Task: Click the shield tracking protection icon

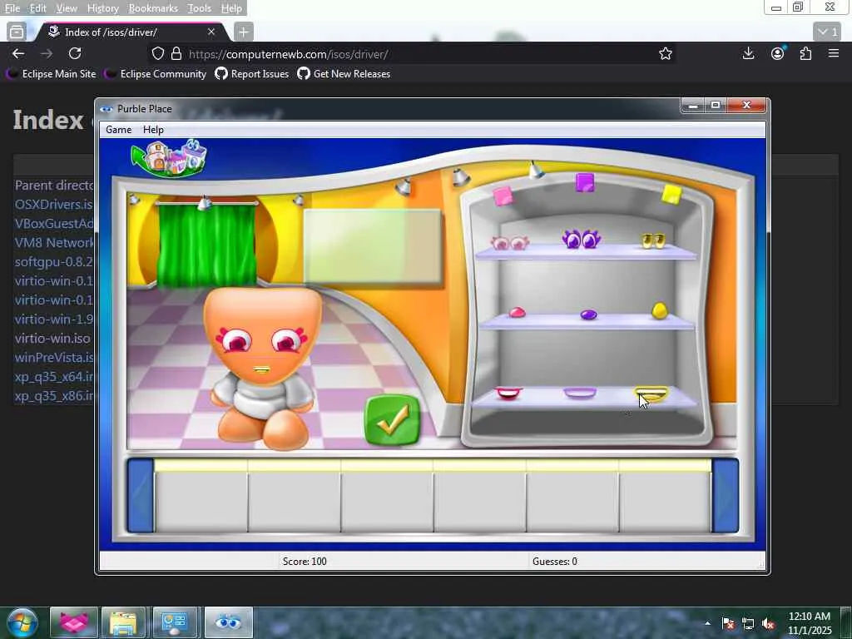Action: point(157,54)
